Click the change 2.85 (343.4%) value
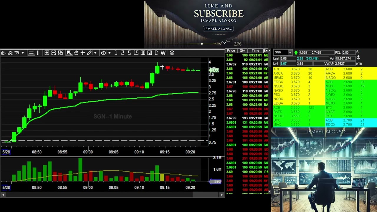The image size is (377, 212). click(x=313, y=59)
